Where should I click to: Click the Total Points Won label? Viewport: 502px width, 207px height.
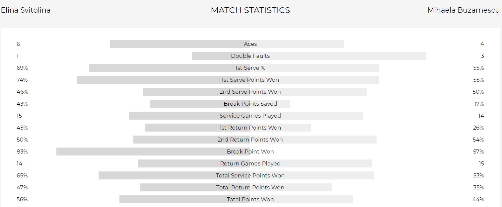tap(250, 199)
